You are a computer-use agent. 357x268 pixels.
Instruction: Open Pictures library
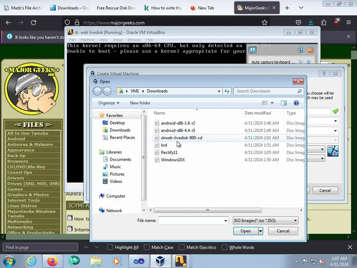[117, 174]
